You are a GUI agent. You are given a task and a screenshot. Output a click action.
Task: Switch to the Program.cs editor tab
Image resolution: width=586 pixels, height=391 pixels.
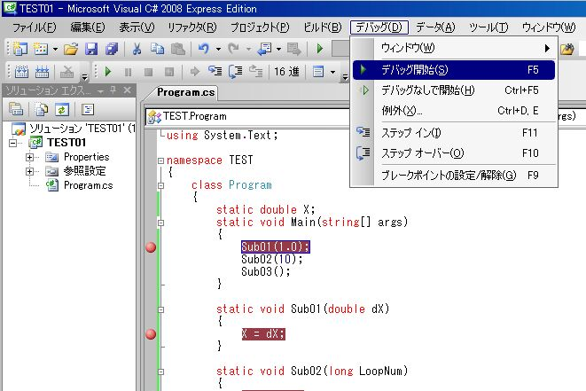tap(185, 92)
